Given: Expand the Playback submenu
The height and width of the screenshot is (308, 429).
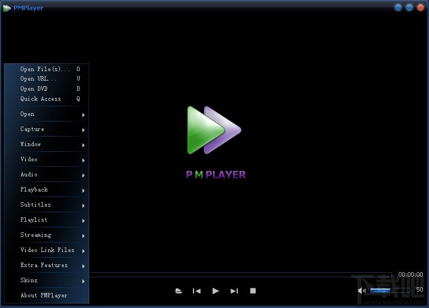Looking at the screenshot, I should click(x=47, y=189).
